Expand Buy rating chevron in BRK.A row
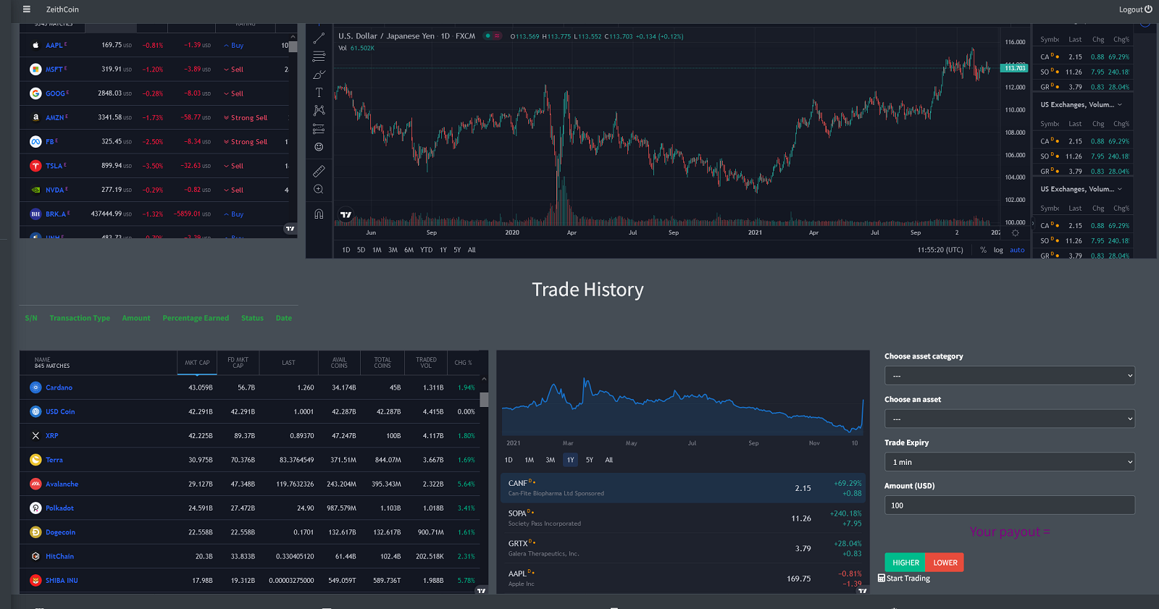Screen dimensions: 1159x609 point(227,214)
